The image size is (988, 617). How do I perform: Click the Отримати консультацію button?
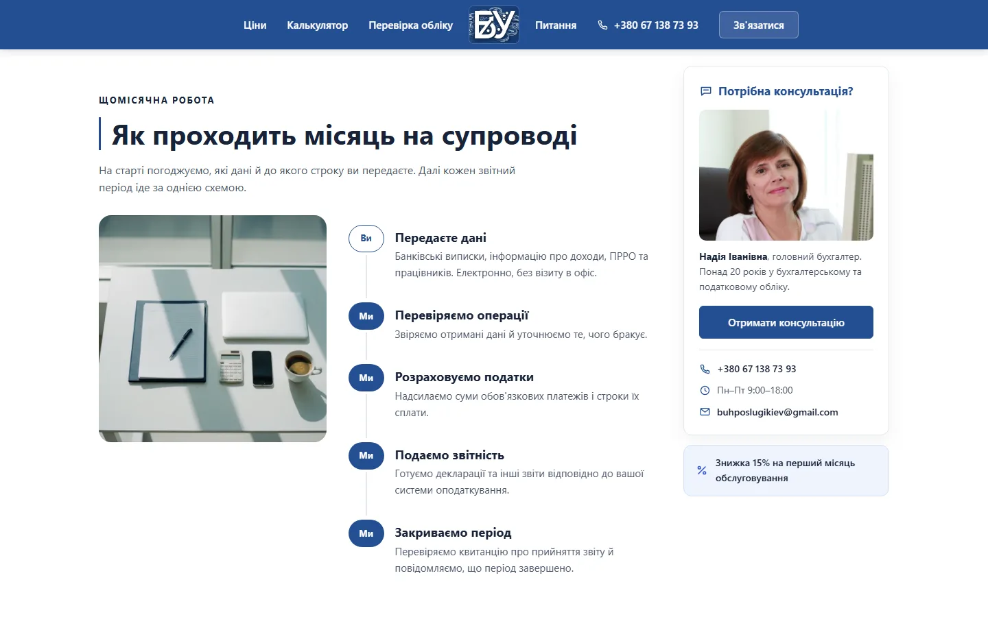coord(786,322)
